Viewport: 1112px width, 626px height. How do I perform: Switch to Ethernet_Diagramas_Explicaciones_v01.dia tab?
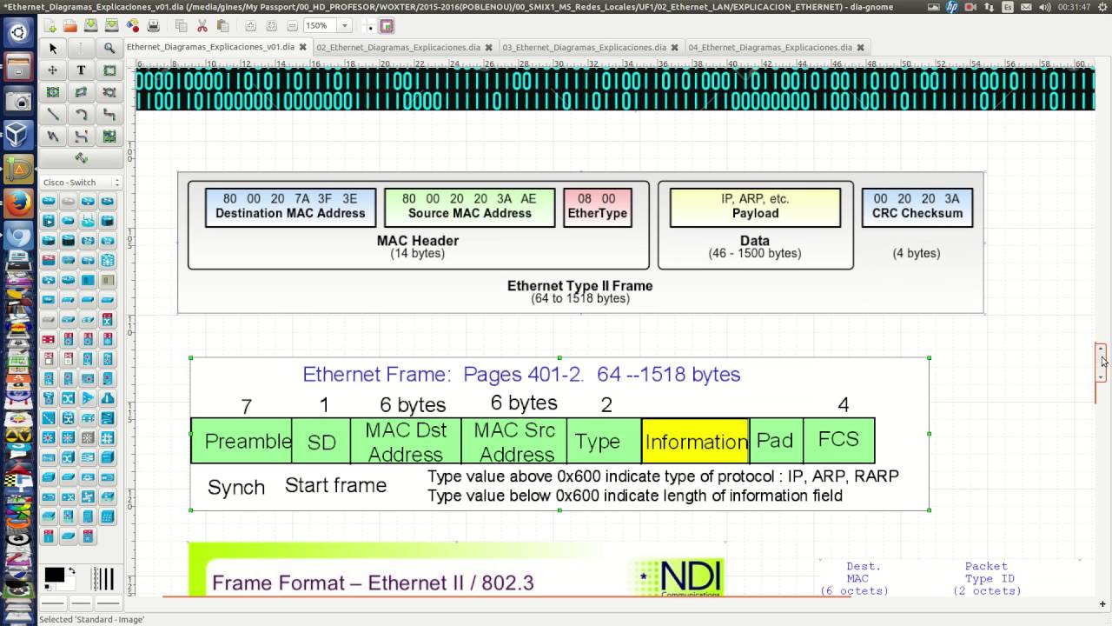coord(210,47)
